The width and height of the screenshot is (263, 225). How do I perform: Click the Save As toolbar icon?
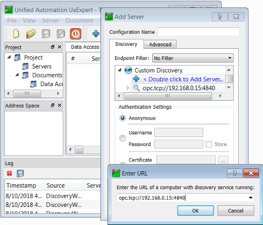[x=61, y=34]
